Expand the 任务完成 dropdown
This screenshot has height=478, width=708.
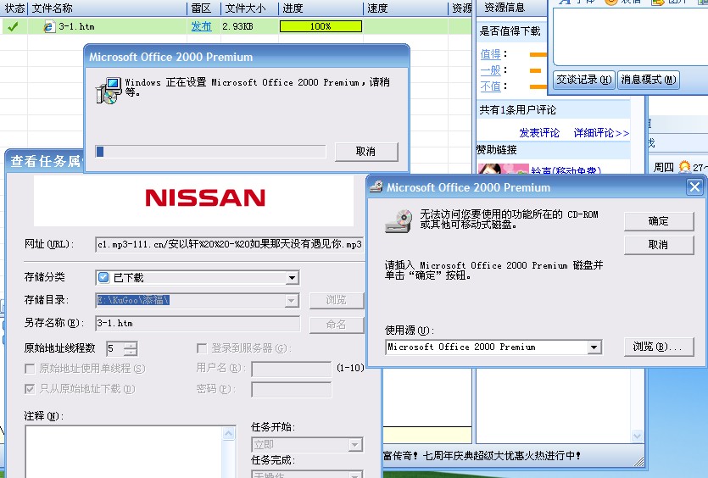355,474
